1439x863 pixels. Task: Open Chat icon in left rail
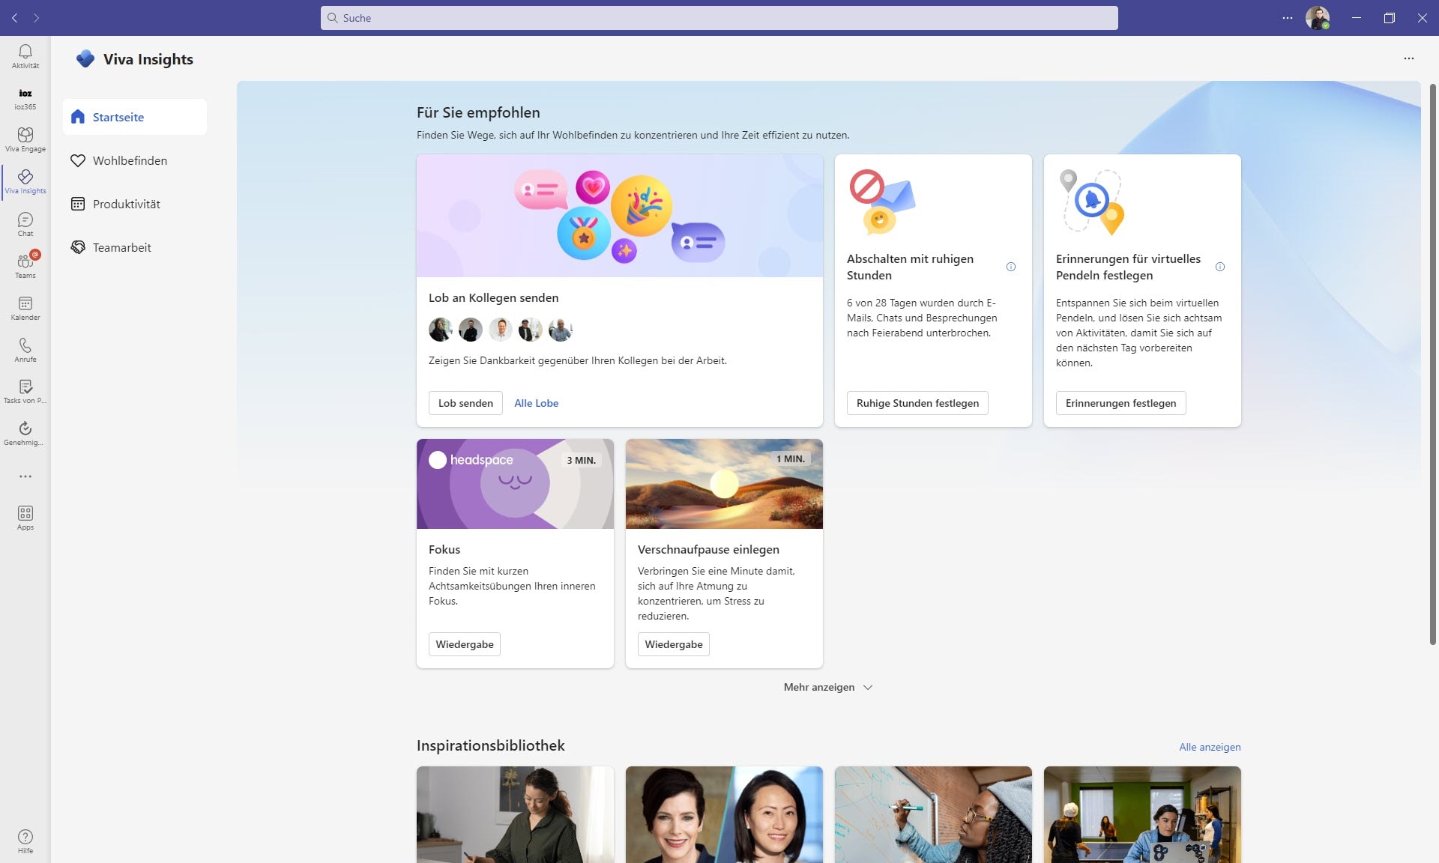(25, 223)
